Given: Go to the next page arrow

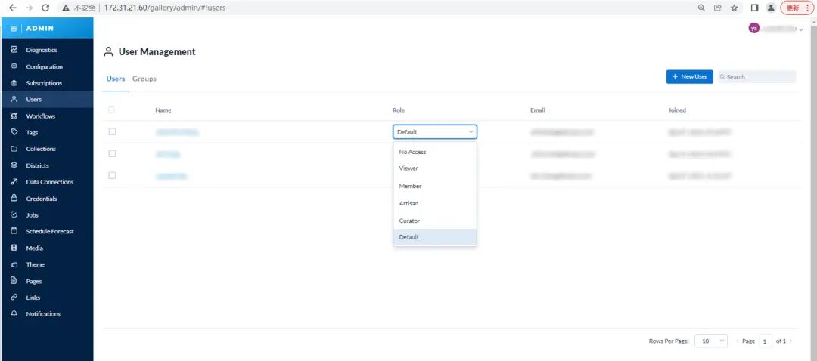Looking at the screenshot, I should (791, 341).
